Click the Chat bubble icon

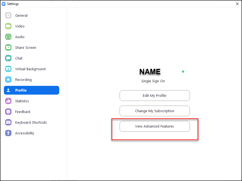pos(8,58)
